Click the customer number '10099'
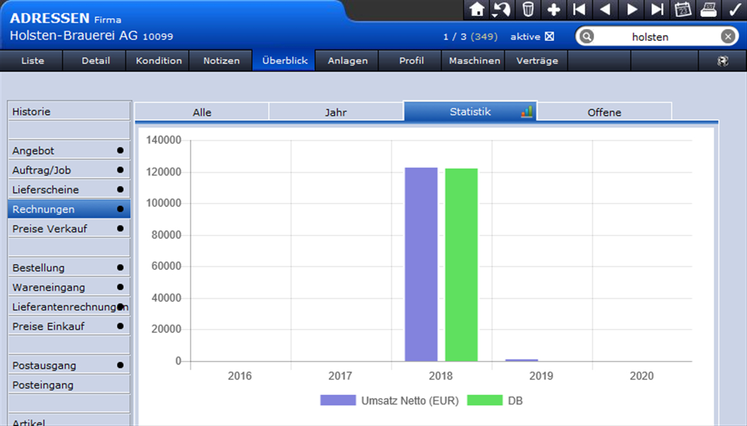 click(158, 37)
